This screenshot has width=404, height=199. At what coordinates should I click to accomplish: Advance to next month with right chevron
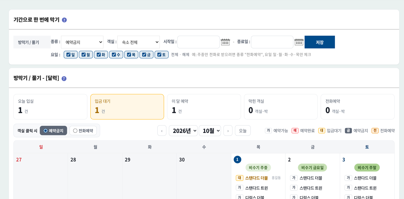[x=228, y=131]
